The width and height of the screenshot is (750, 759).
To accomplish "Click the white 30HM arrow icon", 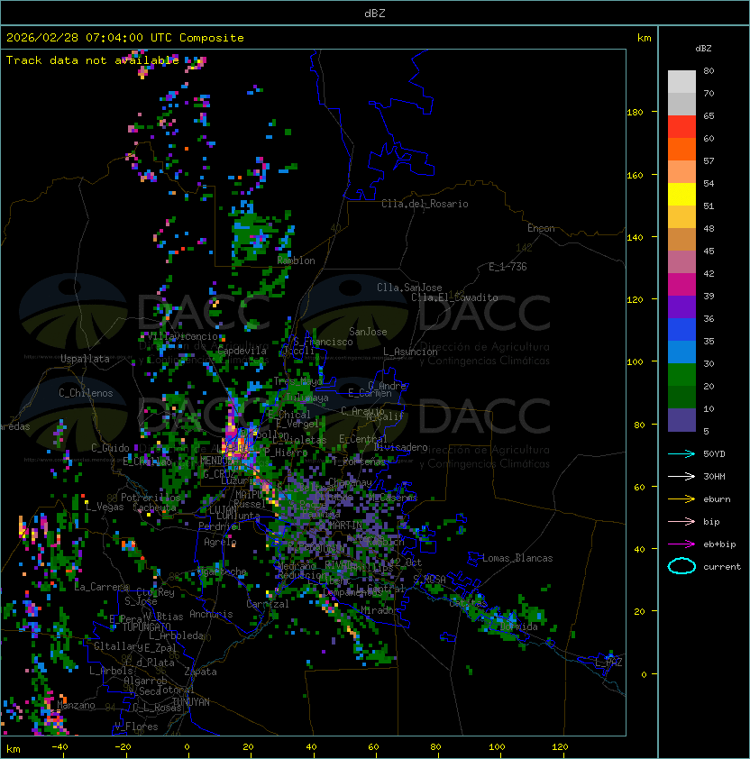I will [x=681, y=476].
